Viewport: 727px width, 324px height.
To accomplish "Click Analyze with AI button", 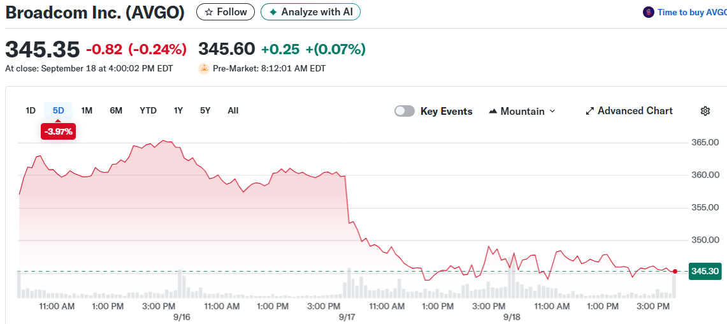I will click(x=310, y=12).
